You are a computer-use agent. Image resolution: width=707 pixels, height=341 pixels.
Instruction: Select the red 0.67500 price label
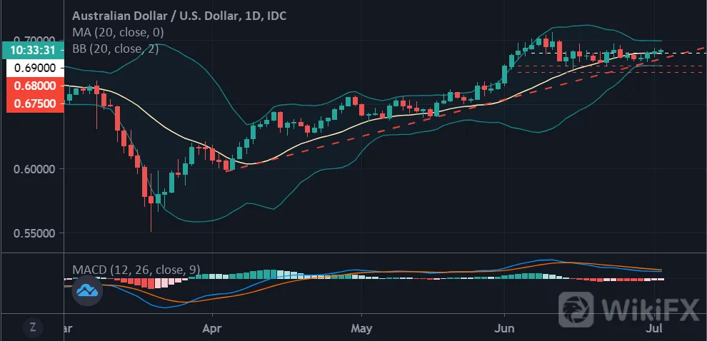click(35, 103)
